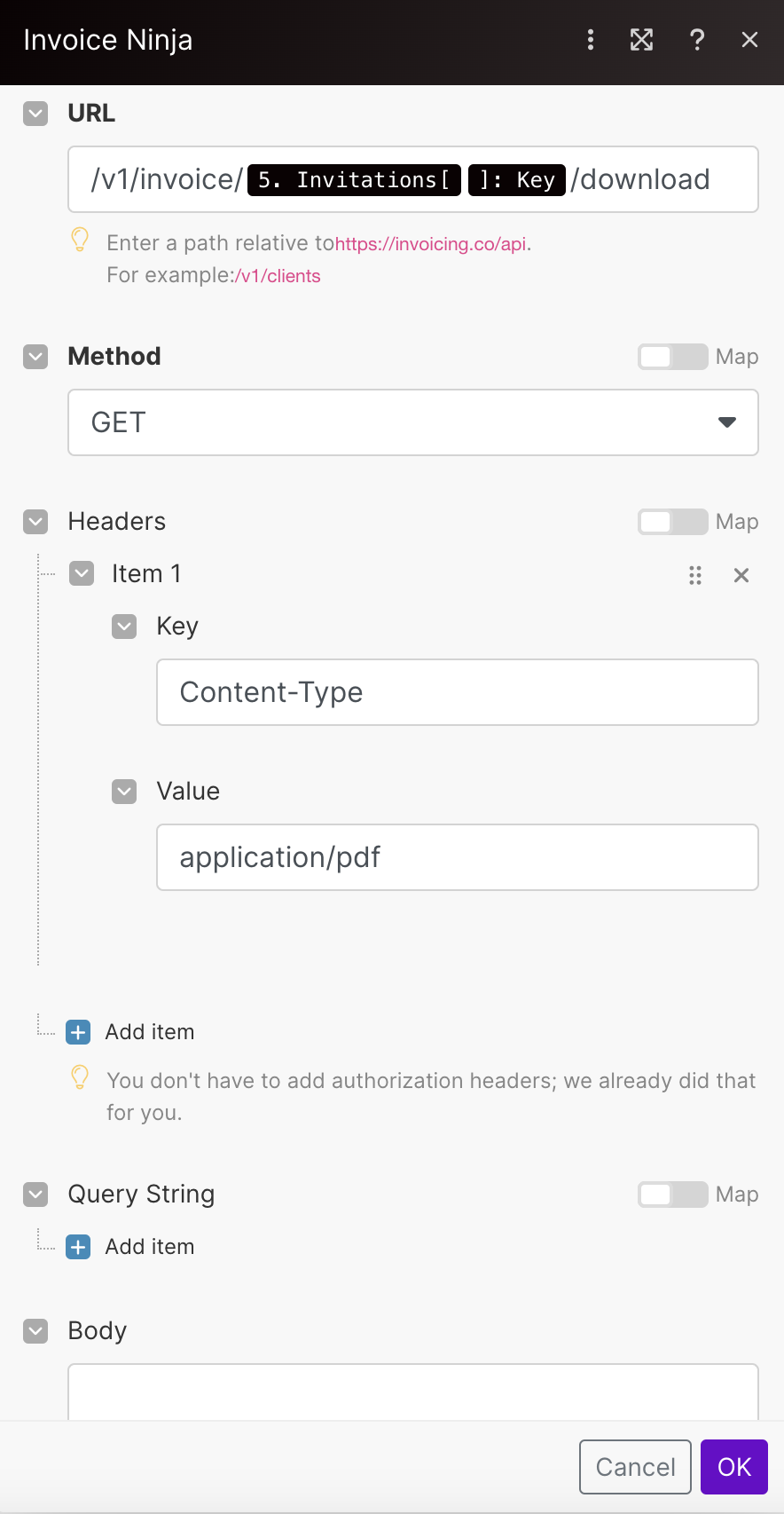Image resolution: width=784 pixels, height=1514 pixels.
Task: Click the '5. Invitations[' mapped variable pill
Action: [x=354, y=180]
